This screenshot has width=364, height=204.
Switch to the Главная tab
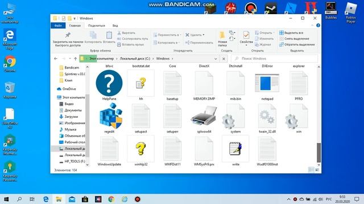[x=75, y=25]
